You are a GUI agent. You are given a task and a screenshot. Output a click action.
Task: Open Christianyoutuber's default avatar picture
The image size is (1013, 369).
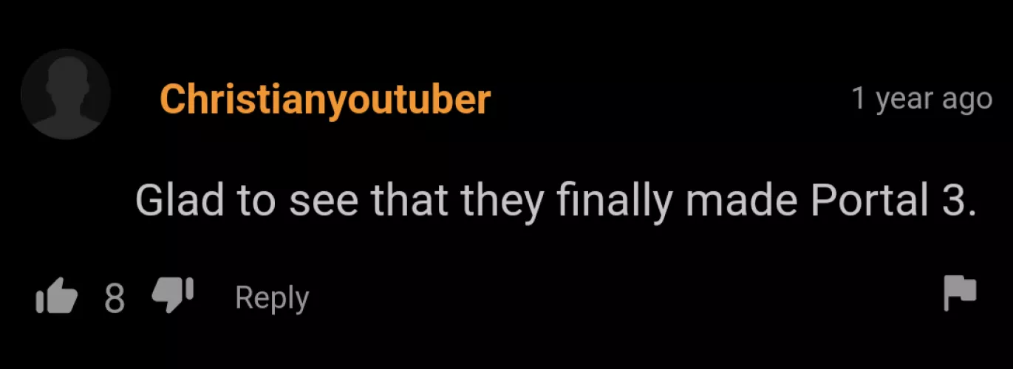coord(66,95)
